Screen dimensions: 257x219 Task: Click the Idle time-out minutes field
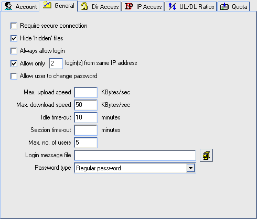pyautogui.click(x=85, y=117)
